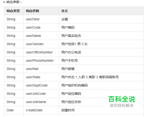
Task: Click the 用户真实姓名 cell
Action: coord(101,36)
